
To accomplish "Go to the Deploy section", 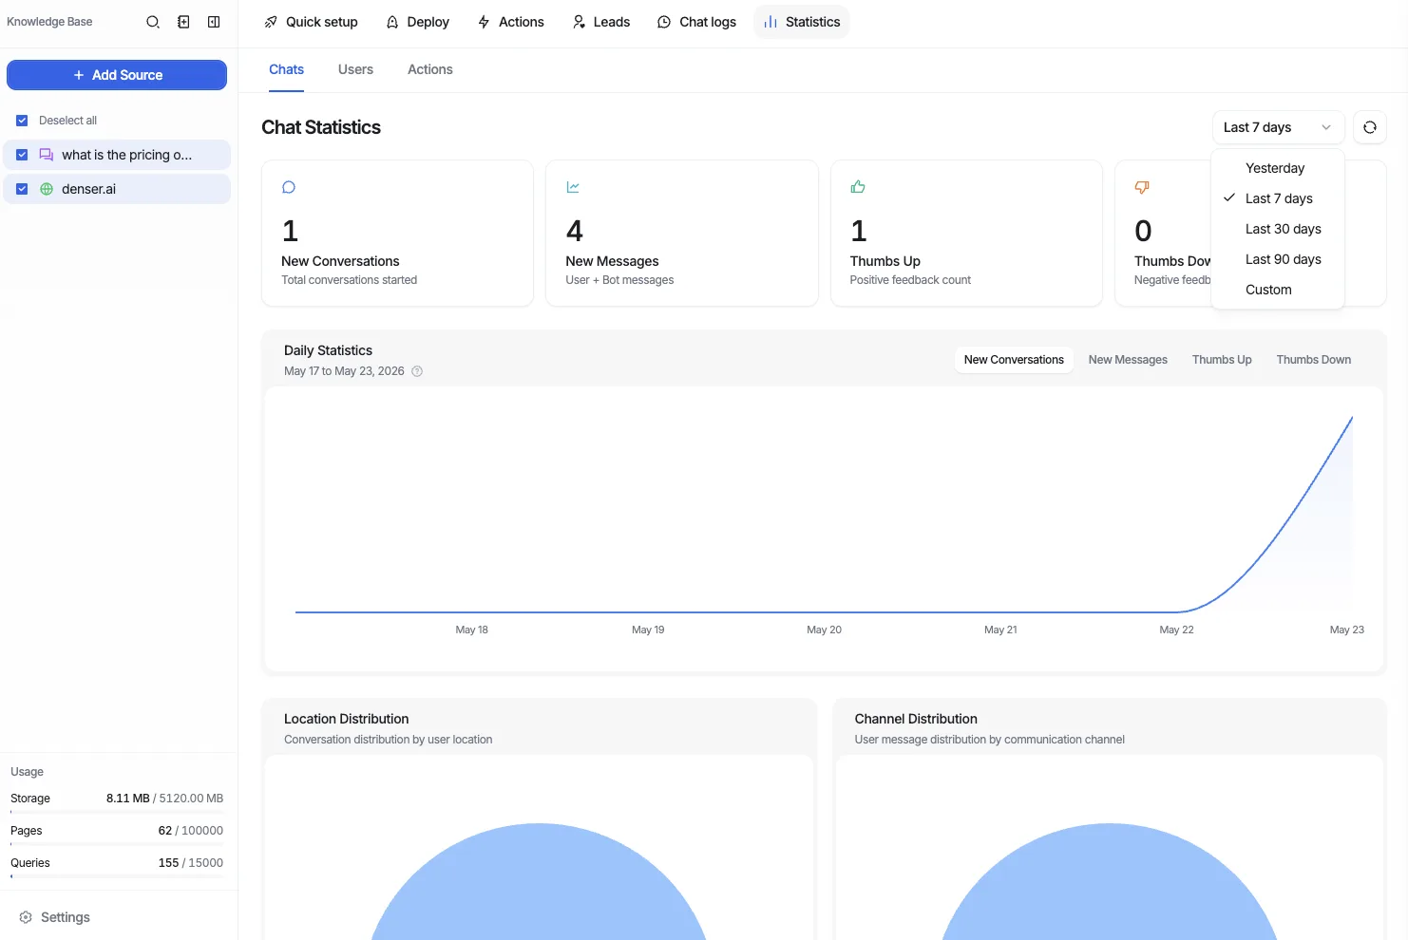I will [x=417, y=22].
